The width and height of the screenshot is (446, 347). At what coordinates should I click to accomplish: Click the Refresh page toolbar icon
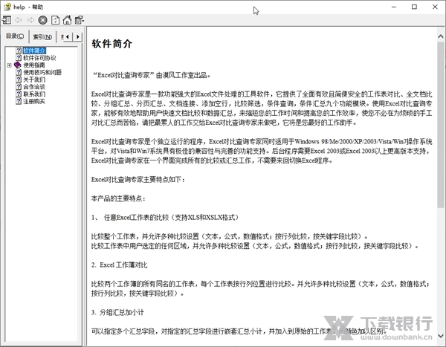55,20
